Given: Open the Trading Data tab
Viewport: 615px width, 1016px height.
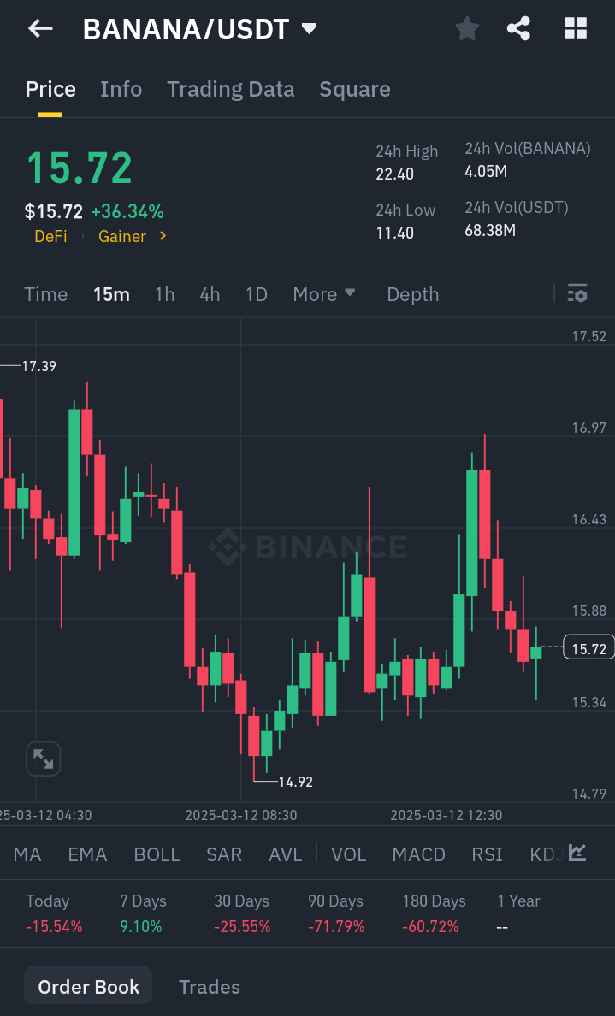Looking at the screenshot, I should point(231,89).
